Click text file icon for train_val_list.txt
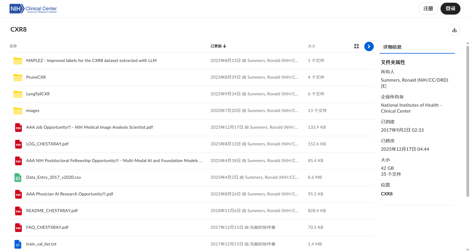 point(18,244)
